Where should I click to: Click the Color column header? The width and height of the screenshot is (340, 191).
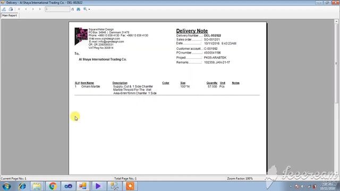pos(166,83)
